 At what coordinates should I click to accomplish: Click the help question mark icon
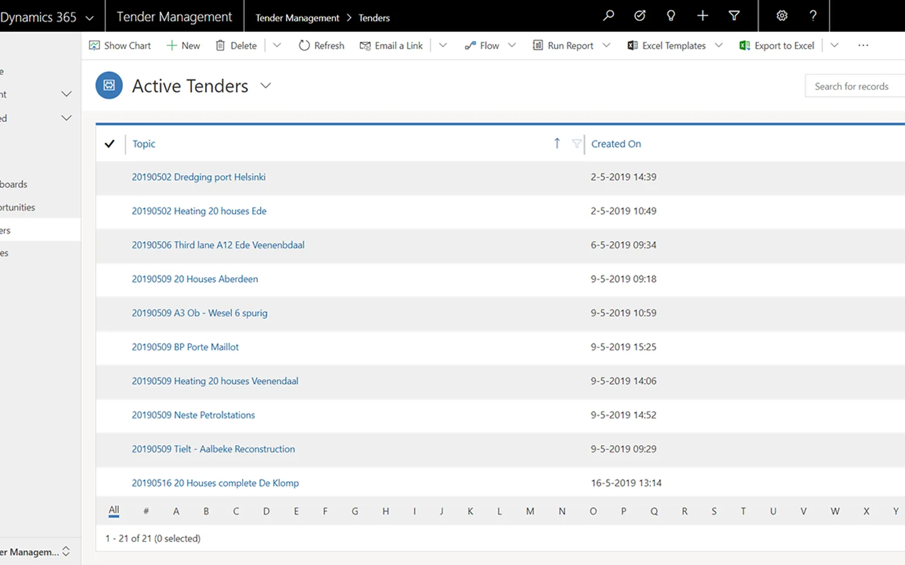[x=813, y=16]
